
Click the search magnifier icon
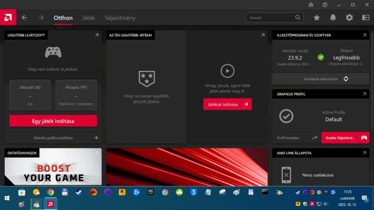(x=298, y=17)
